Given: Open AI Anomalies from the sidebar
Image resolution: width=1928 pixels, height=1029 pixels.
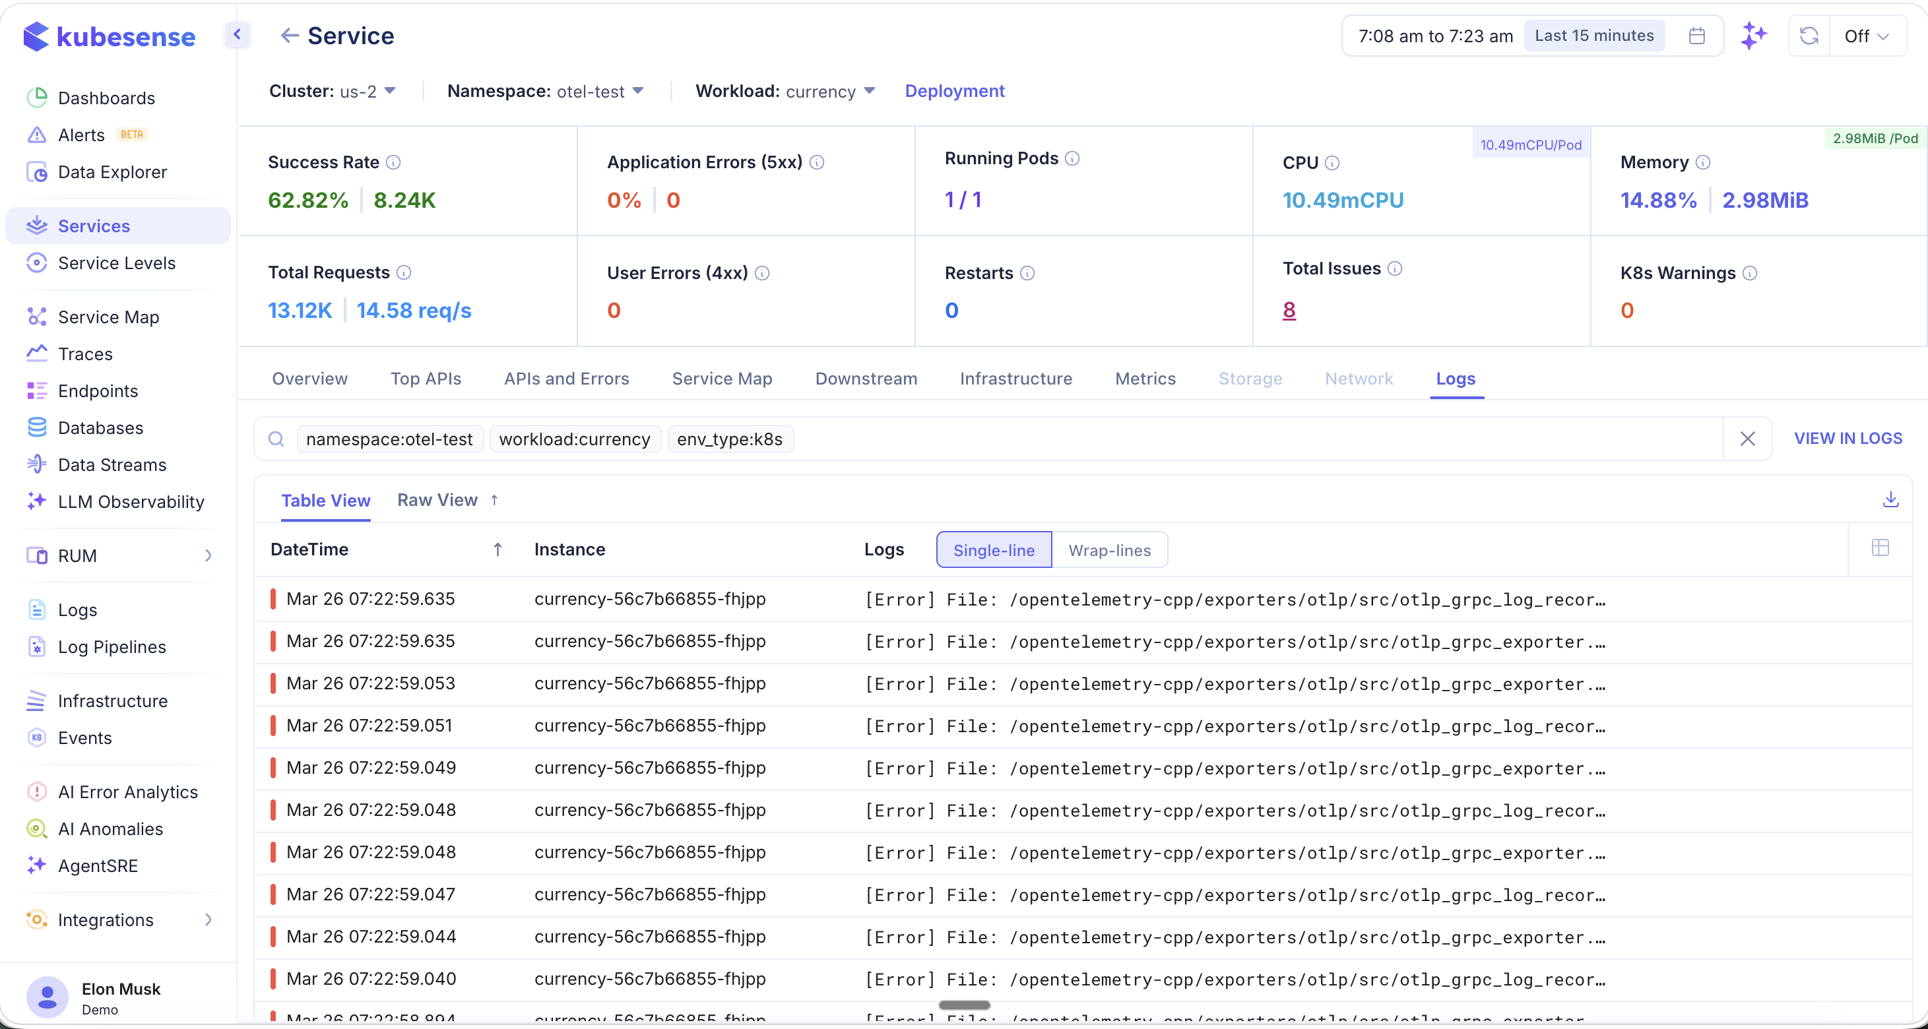Looking at the screenshot, I should [x=110, y=828].
